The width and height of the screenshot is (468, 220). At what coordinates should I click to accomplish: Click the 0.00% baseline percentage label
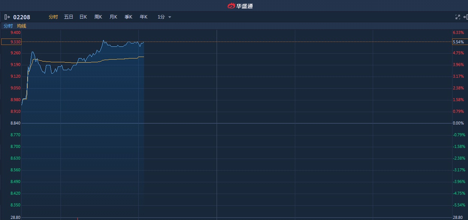[458, 123]
